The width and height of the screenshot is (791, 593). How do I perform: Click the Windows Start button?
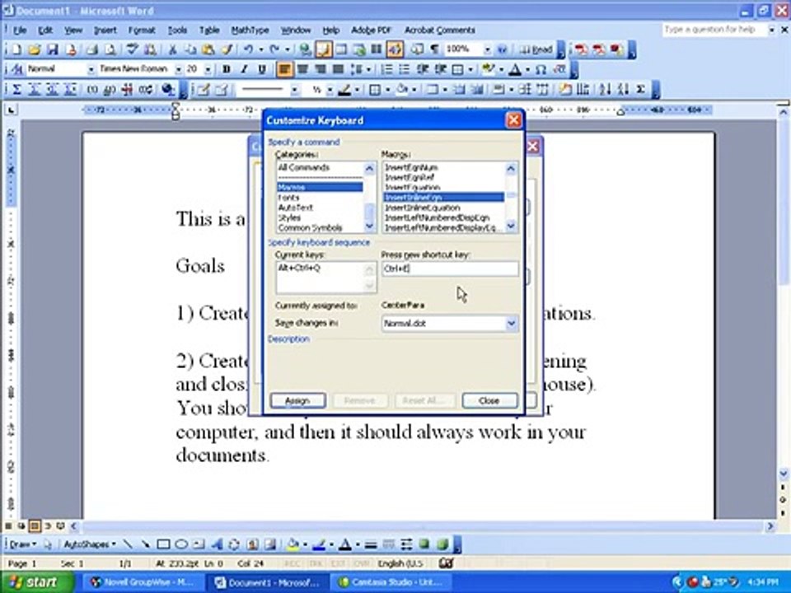pyautogui.click(x=37, y=582)
